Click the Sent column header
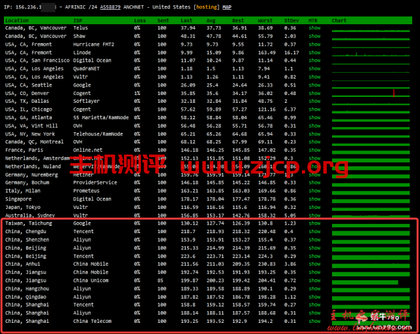420x334 pixels. (163, 20)
